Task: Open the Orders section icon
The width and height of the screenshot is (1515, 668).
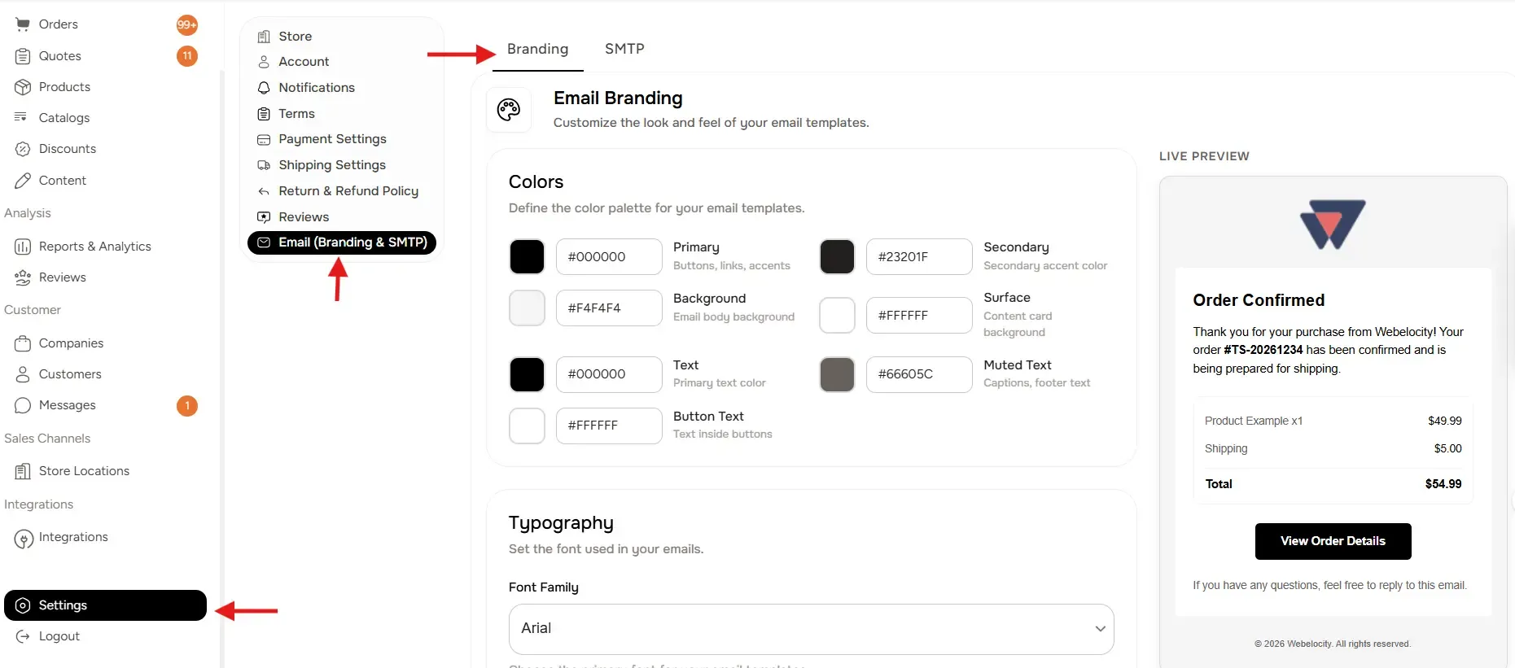Action: [24, 24]
